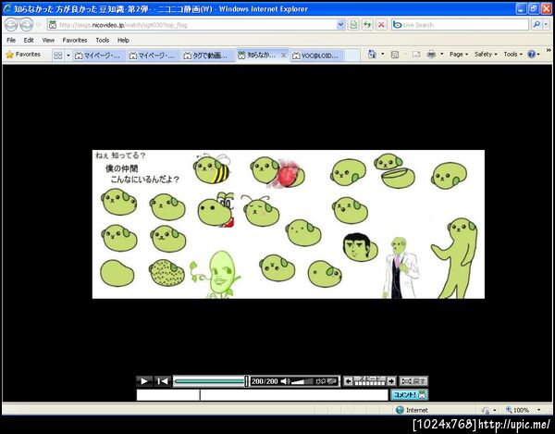Close the 知らなか tab

pyautogui.click(x=284, y=55)
